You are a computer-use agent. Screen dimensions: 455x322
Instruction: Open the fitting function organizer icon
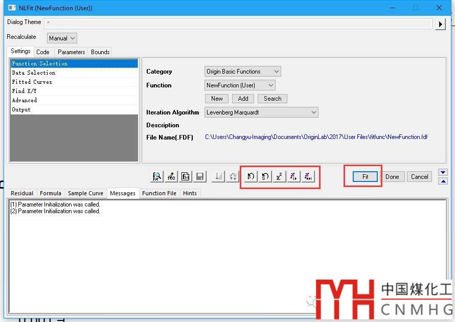pyautogui.click(x=157, y=177)
